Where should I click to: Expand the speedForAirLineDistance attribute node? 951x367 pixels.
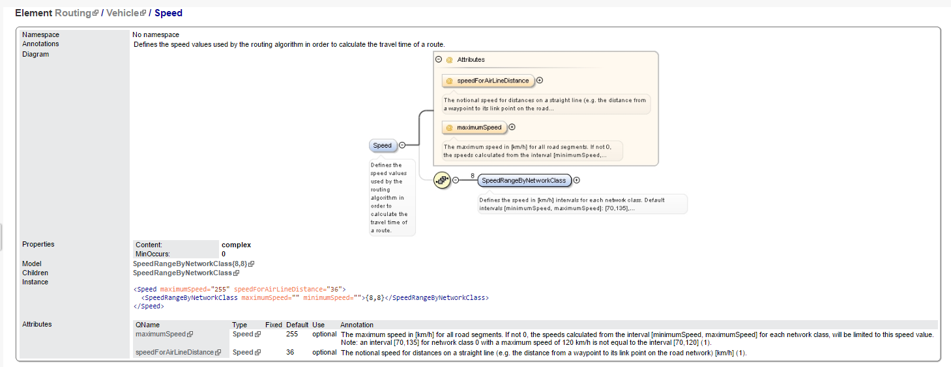point(540,81)
